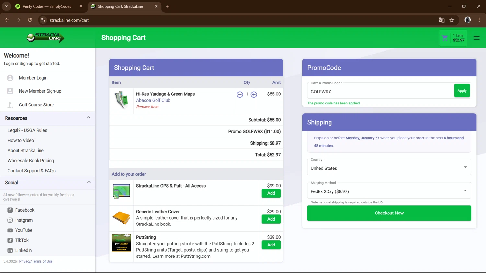Bookmark this page with star icon
The width and height of the screenshot is (486, 273).
pos(452,20)
